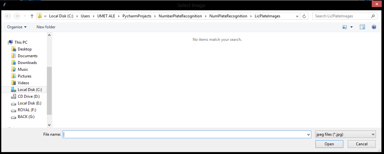Click the Cancel button
384x154 pixels.
tap(361, 144)
